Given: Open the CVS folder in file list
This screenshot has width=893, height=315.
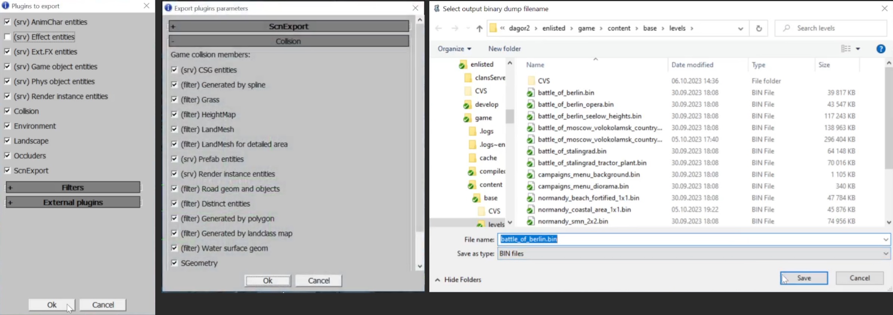Looking at the screenshot, I should tap(544, 81).
